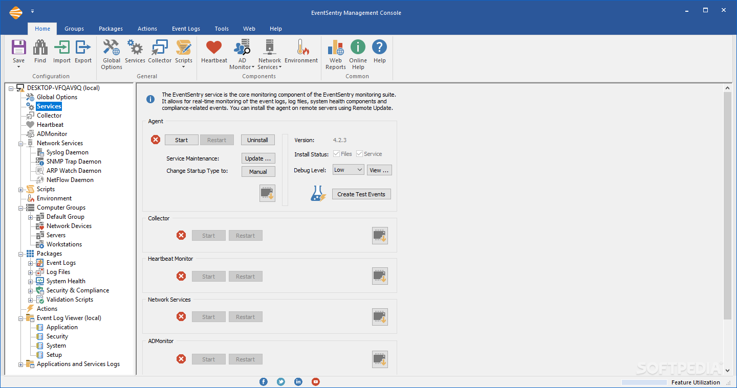Click the Create Test Events button
Viewport: 737px width, 388px height.
[x=361, y=194]
